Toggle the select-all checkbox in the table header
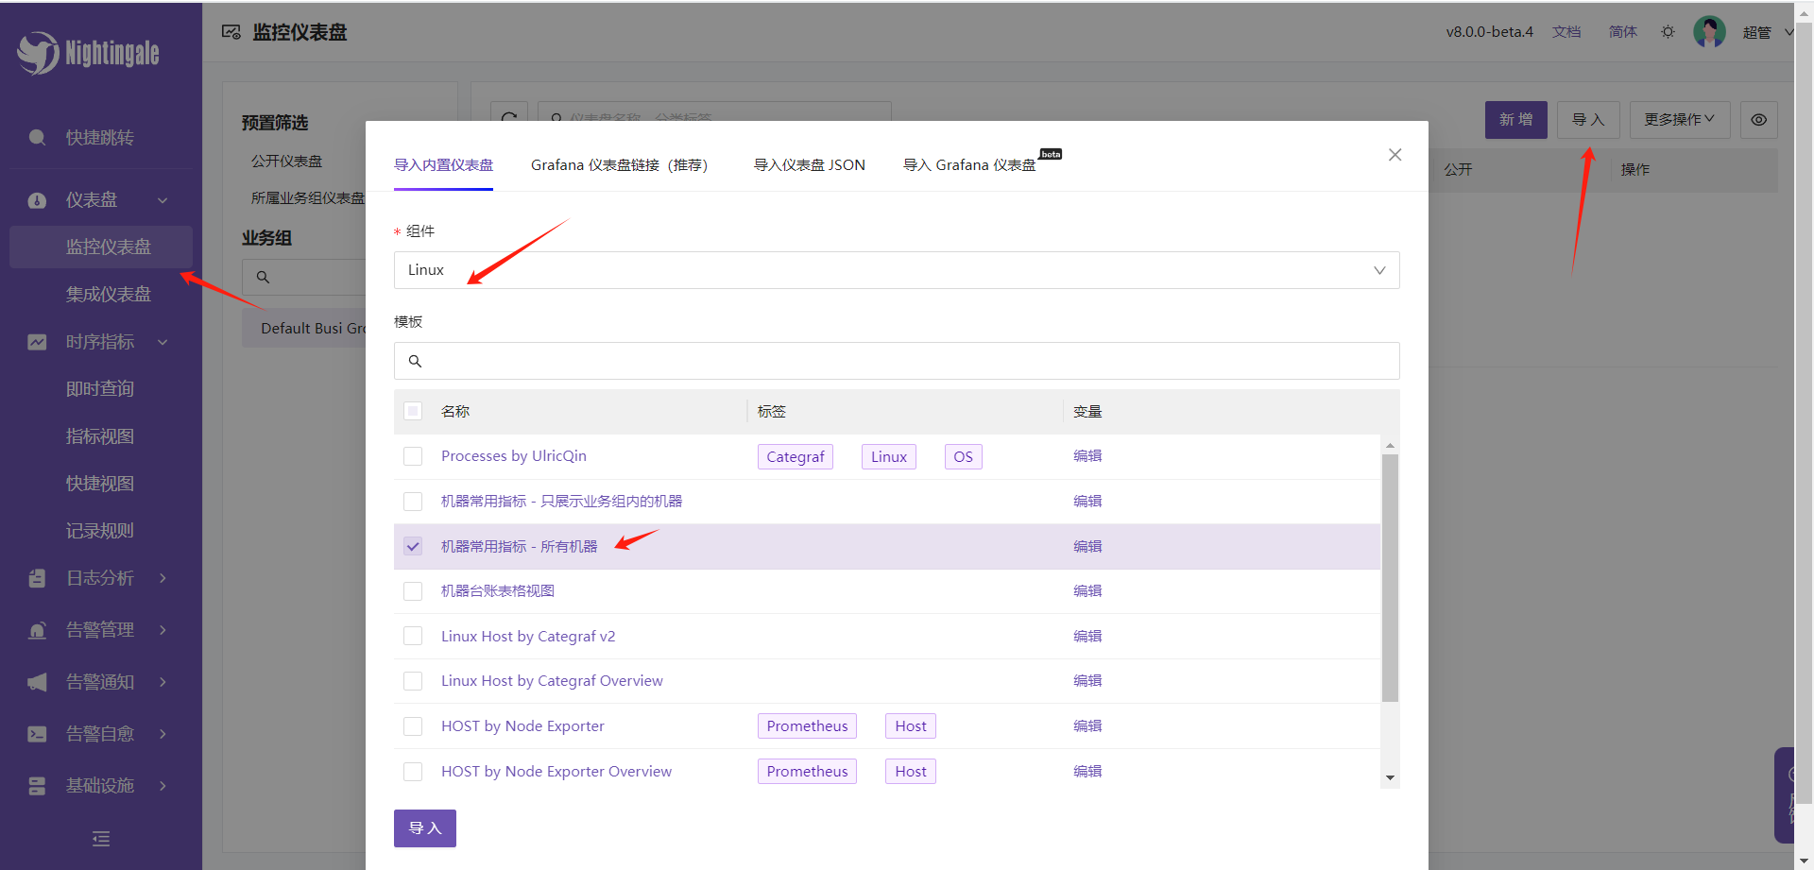Image resolution: width=1814 pixels, height=870 pixels. coord(413,411)
